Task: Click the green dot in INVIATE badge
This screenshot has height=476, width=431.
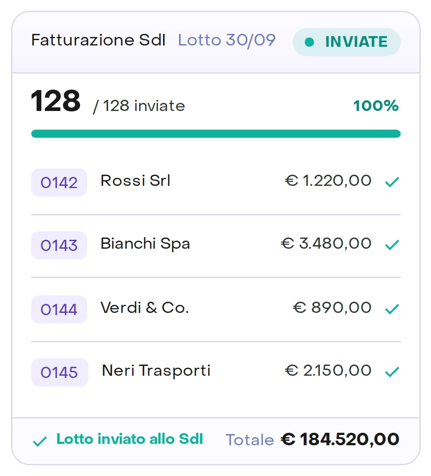Action: click(x=309, y=42)
